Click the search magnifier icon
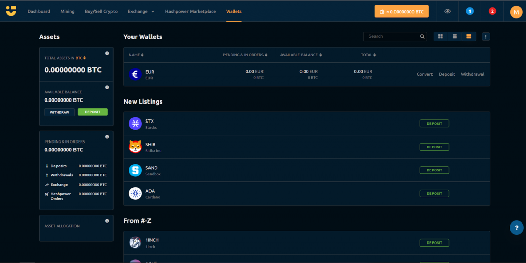Image resolution: width=526 pixels, height=263 pixels. click(x=422, y=36)
